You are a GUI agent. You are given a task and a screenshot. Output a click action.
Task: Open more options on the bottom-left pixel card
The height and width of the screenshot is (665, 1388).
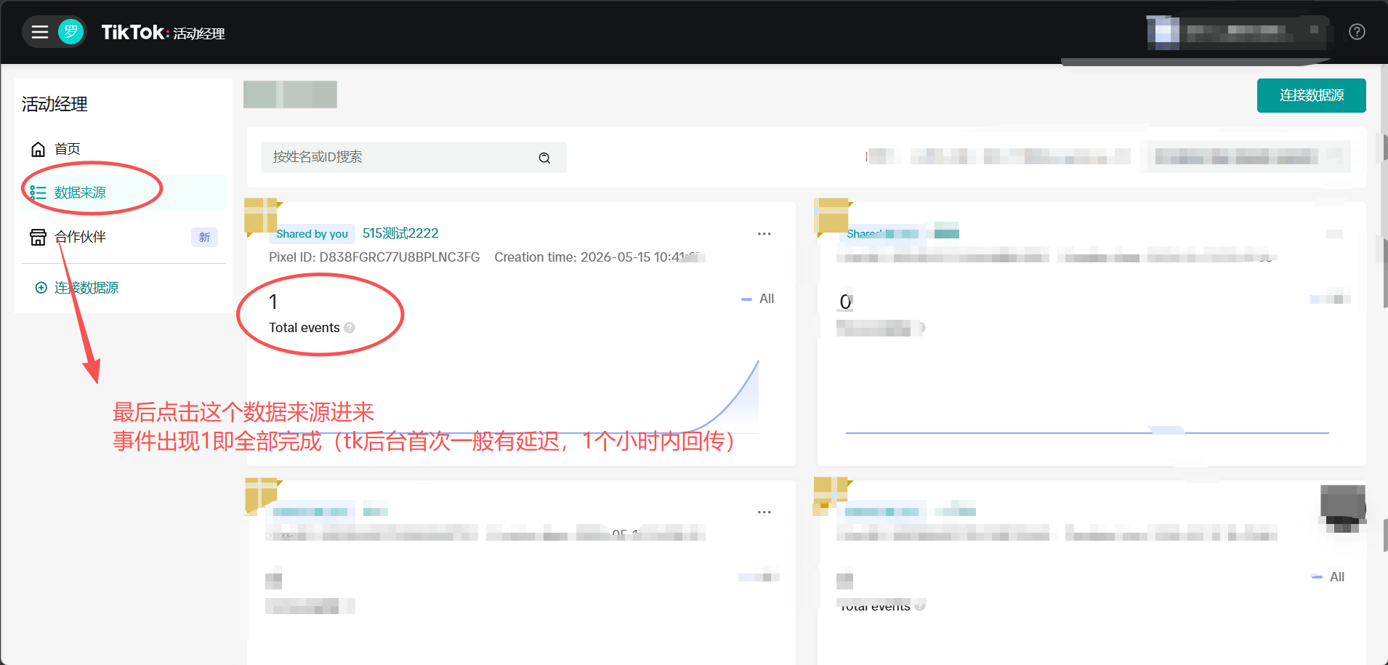764,512
